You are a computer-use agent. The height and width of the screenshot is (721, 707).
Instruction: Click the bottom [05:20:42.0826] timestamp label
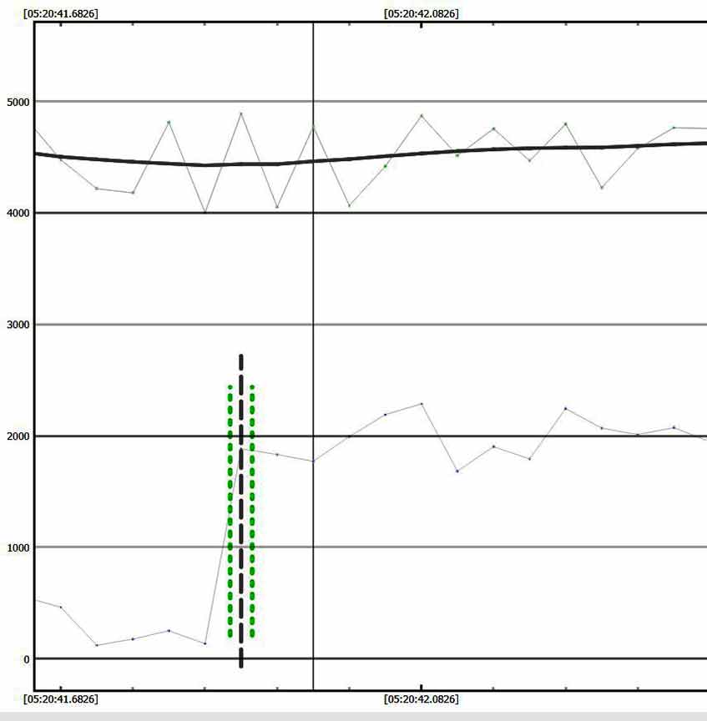[x=422, y=699]
